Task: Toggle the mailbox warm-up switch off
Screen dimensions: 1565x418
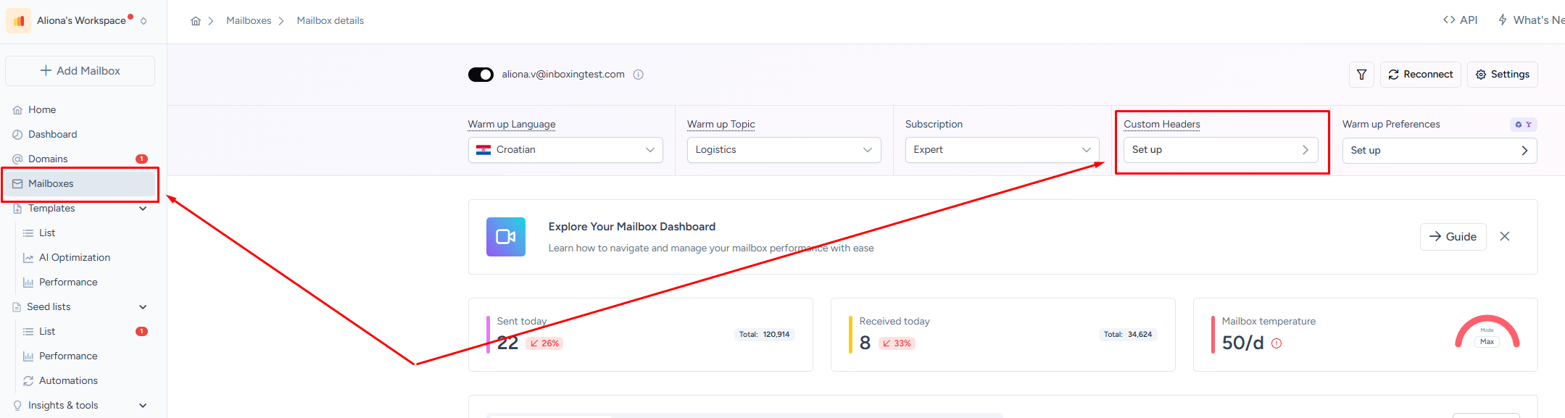Action: click(x=481, y=75)
